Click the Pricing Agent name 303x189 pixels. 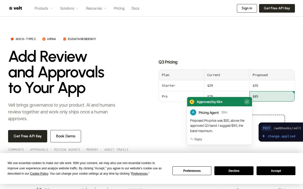point(209,113)
